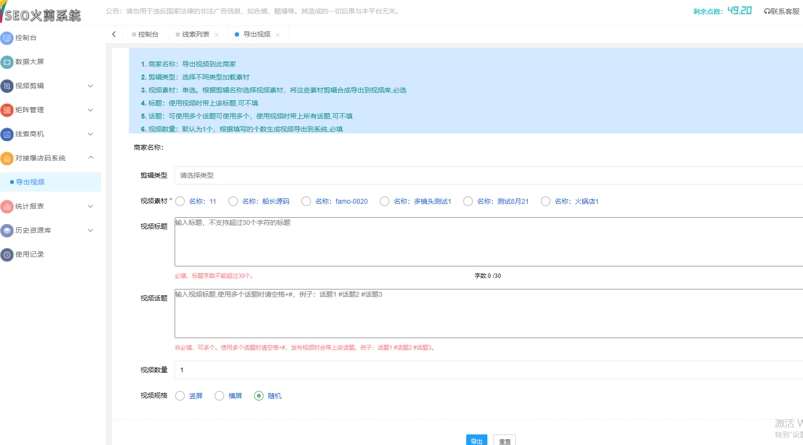
Task: Click the 控制台 sidebar icon
Action: 7,38
